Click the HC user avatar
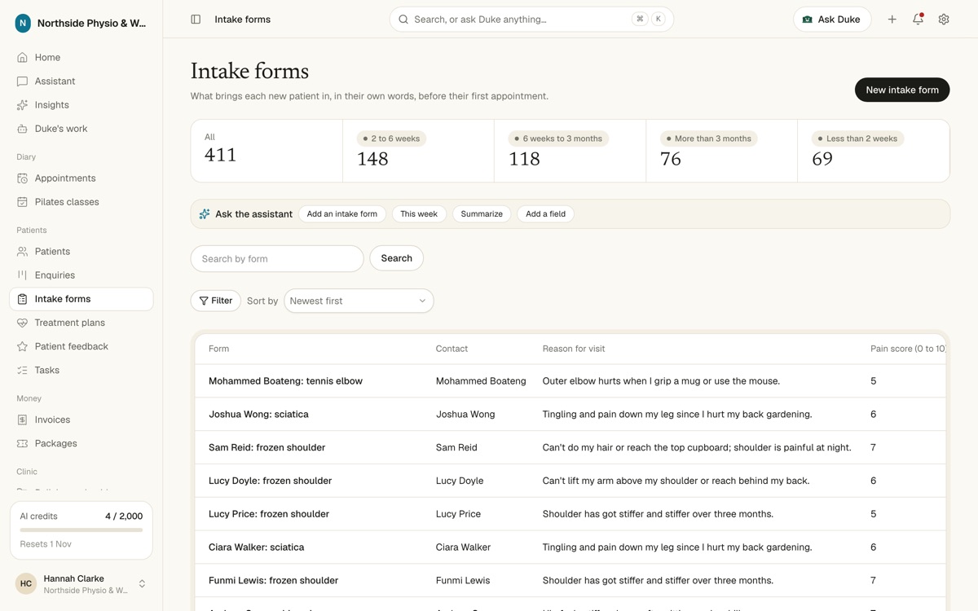978x611 pixels. pyautogui.click(x=26, y=583)
